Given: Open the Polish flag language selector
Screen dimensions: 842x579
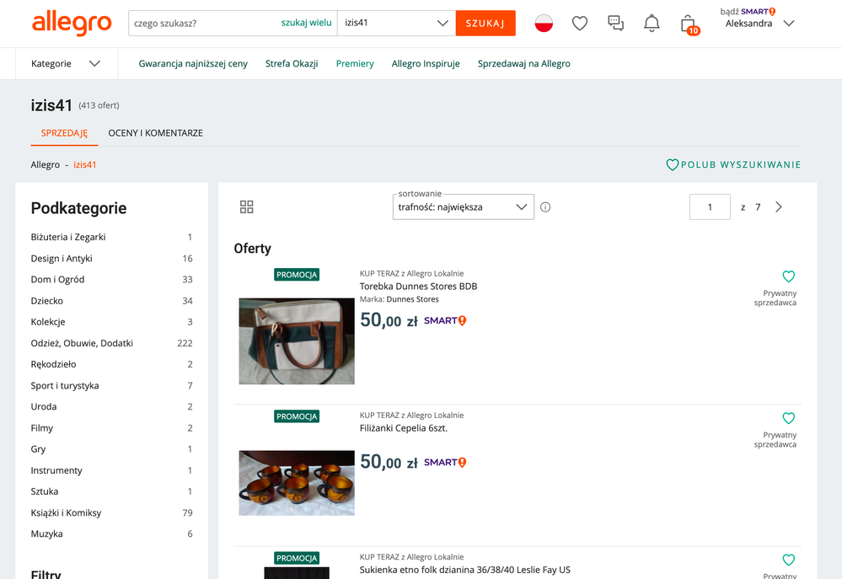Looking at the screenshot, I should click(544, 23).
